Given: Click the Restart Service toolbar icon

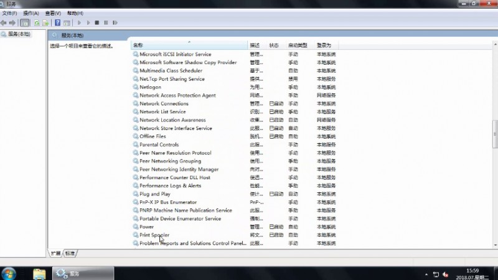Looking at the screenshot, I should [115, 23].
